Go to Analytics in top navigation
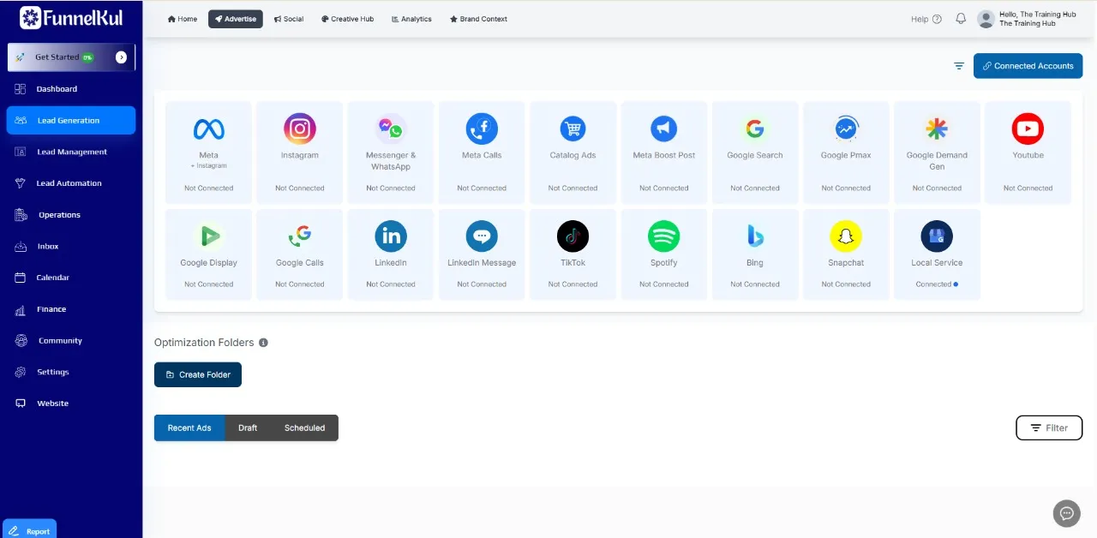 (x=411, y=19)
